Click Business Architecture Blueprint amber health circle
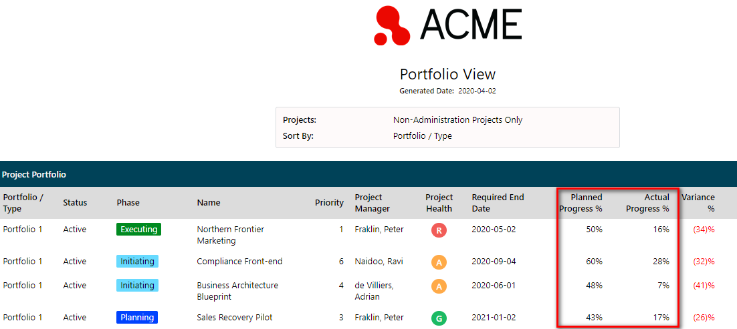 [439, 286]
